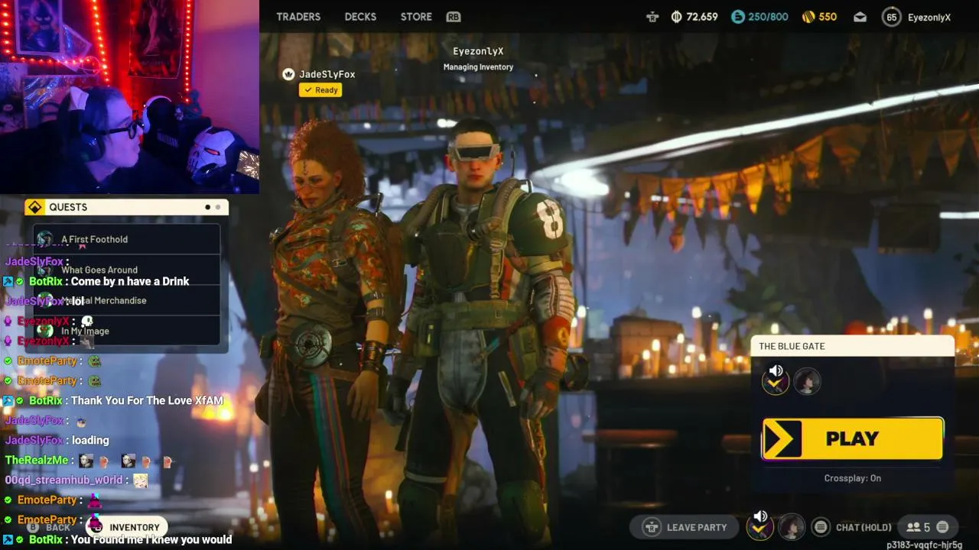Click the A First Foothold quest giver portrait
Image resolution: width=979 pixels, height=550 pixels.
[44, 239]
